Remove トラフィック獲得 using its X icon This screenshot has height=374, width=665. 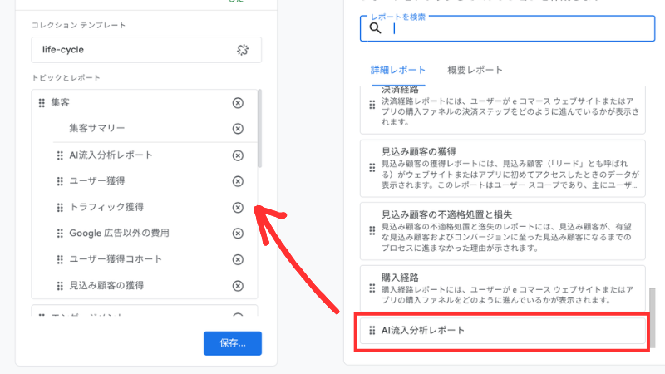[238, 207]
